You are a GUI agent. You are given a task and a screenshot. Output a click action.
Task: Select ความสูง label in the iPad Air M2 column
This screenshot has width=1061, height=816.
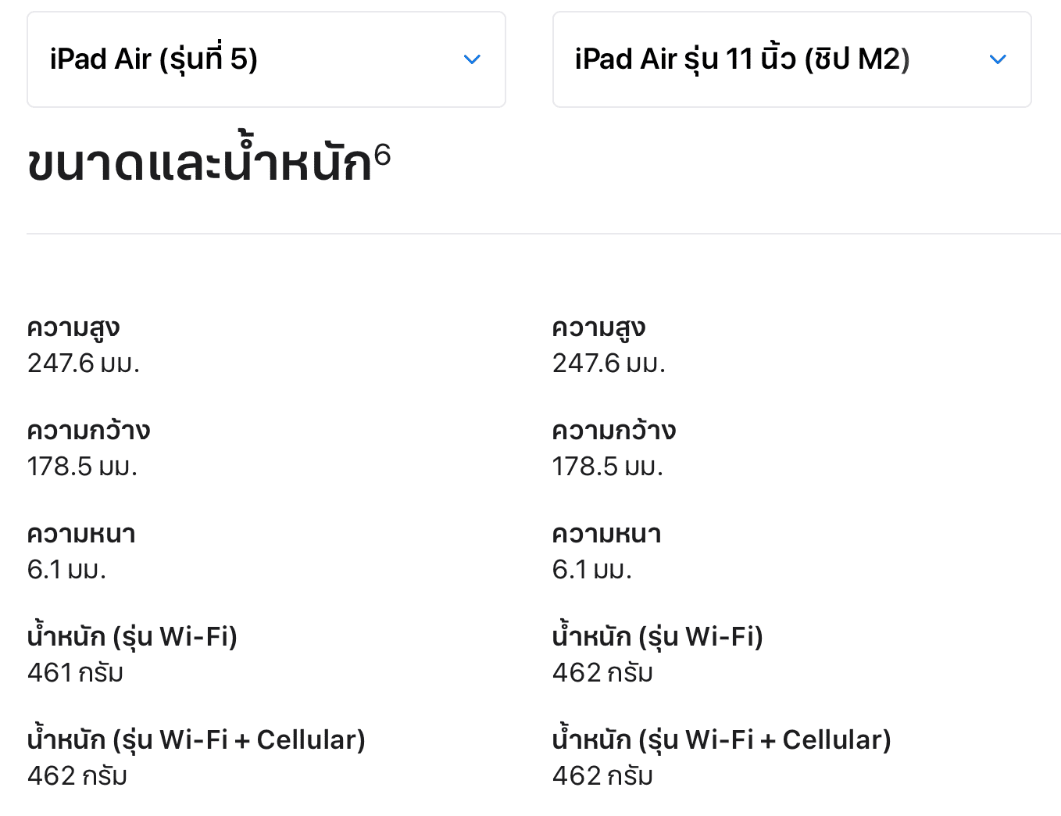[x=598, y=328]
